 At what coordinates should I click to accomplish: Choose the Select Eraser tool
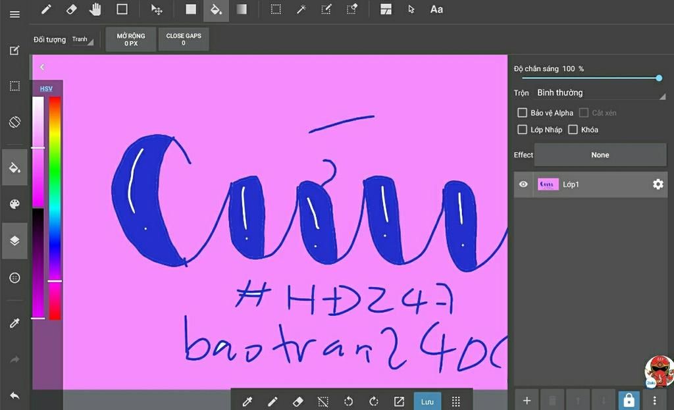(x=352, y=9)
